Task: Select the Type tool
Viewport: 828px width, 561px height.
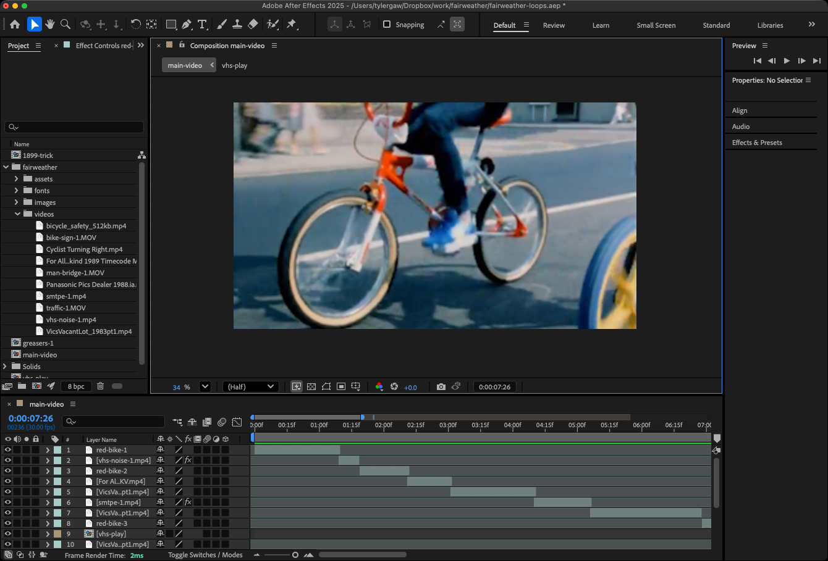Action: [x=202, y=24]
